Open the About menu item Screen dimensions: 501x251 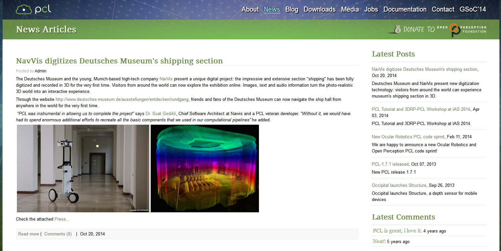coord(250,9)
